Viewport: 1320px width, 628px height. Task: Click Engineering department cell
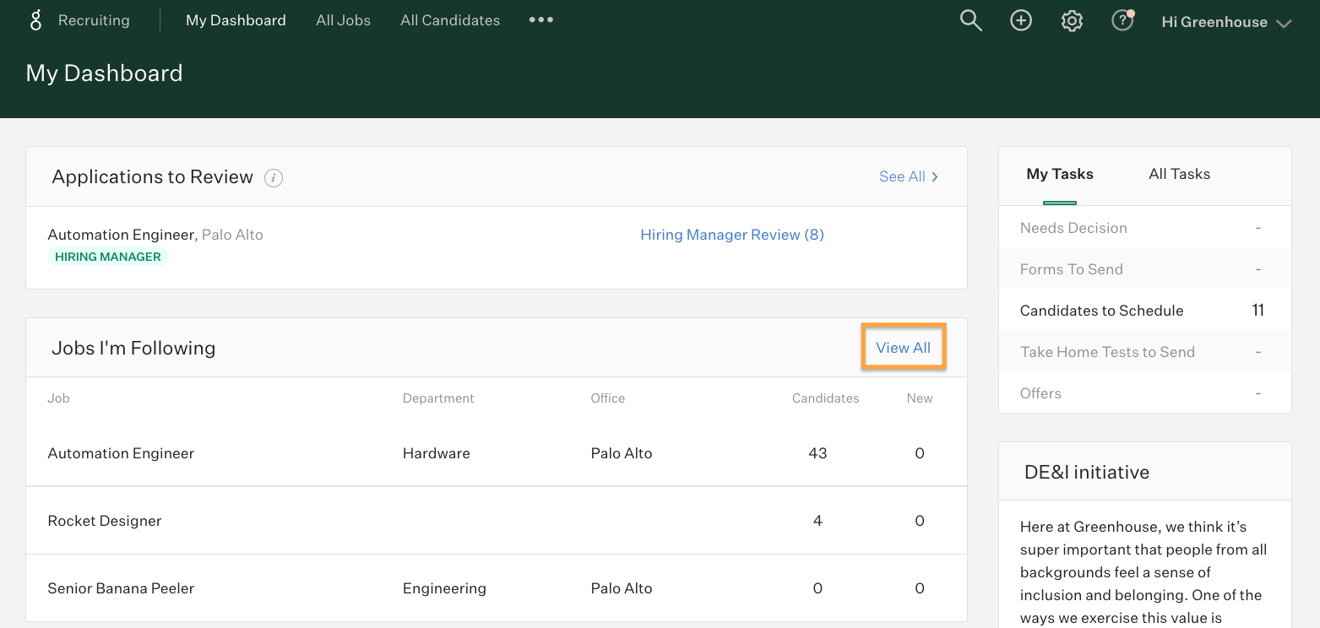(444, 588)
